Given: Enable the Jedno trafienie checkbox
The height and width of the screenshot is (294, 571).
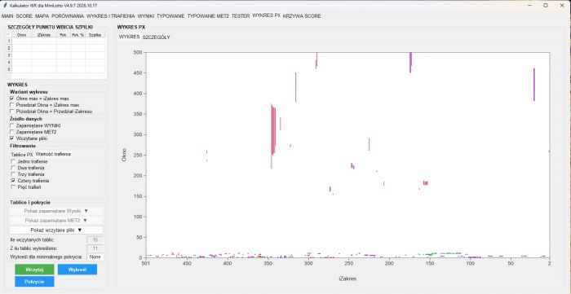Looking at the screenshot, I should [x=13, y=161].
